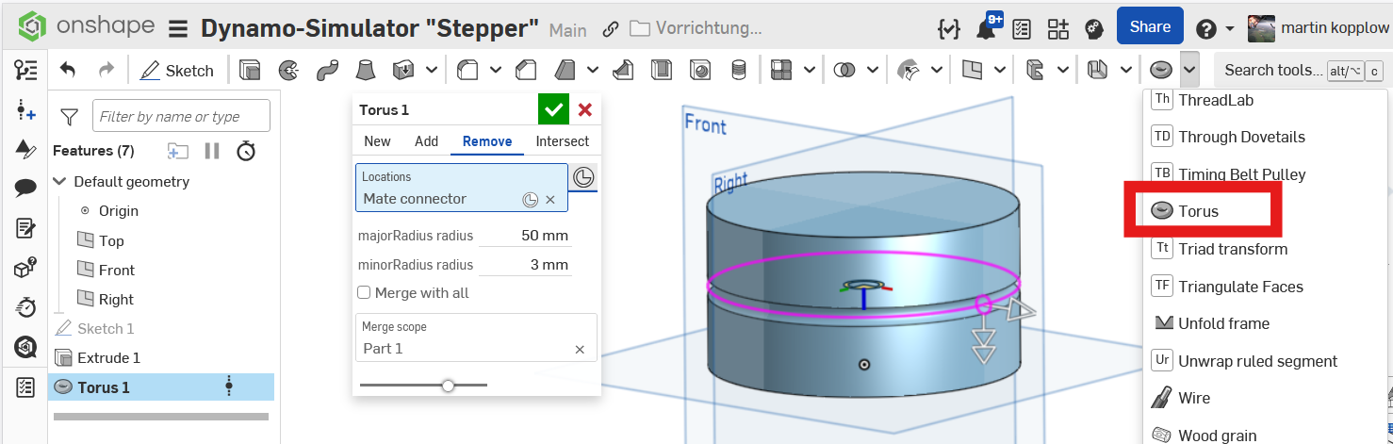Expand the face tool dropdown
This screenshot has width=1393, height=444.
point(937,70)
